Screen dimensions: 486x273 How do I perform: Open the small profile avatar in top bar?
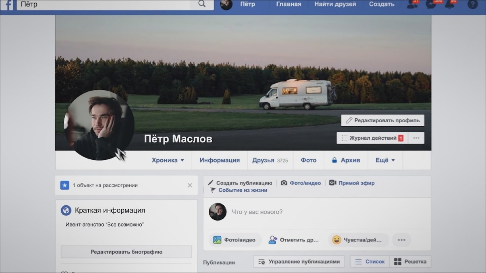[226, 4]
